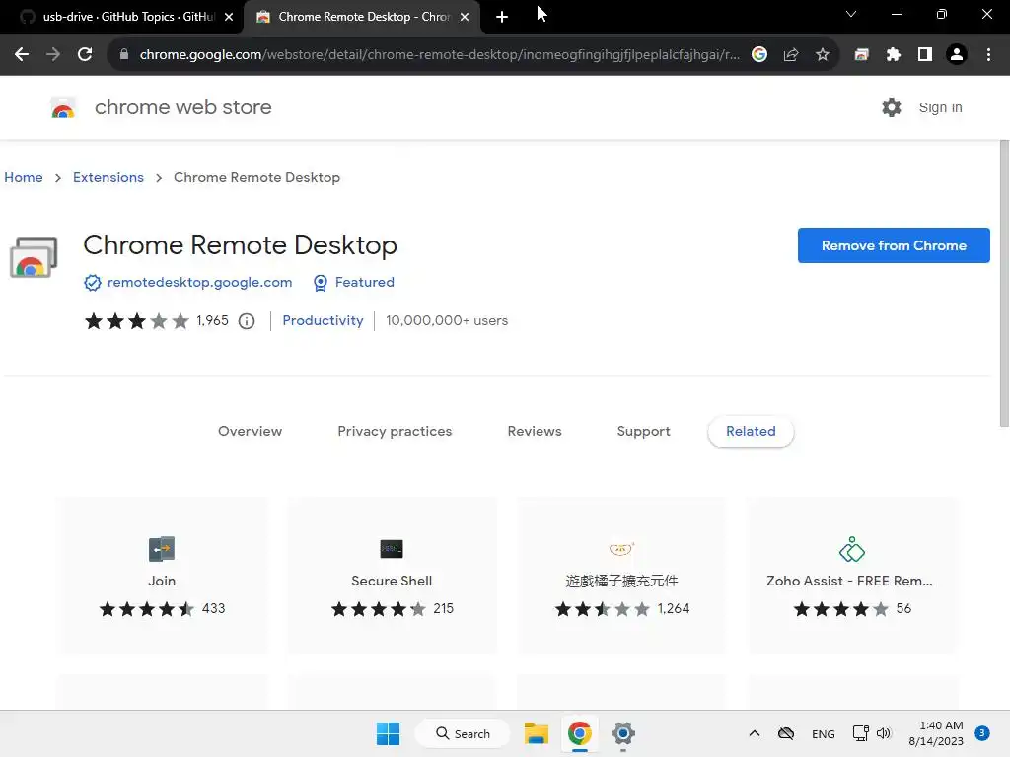
Task: Click the rating info circle icon
Action: (247, 321)
